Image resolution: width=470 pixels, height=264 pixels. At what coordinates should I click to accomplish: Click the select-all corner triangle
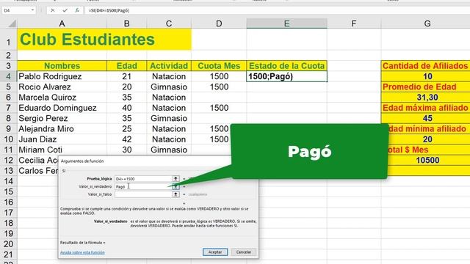coord(12,23)
